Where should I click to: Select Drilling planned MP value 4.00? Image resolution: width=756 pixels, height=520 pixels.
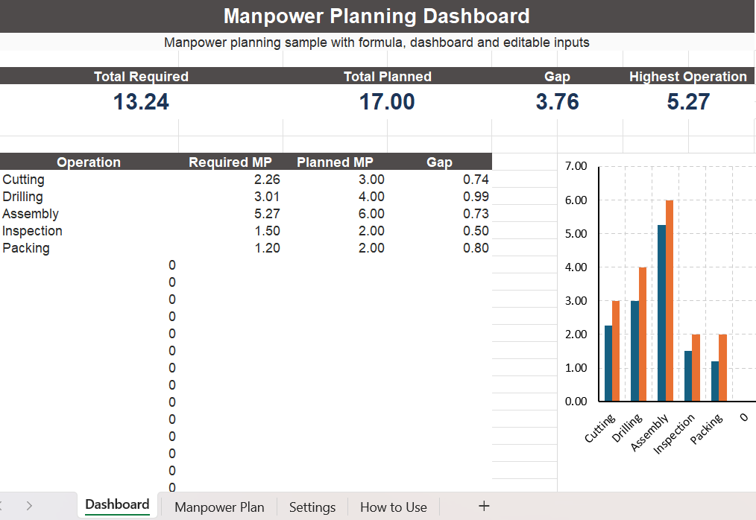[371, 197]
